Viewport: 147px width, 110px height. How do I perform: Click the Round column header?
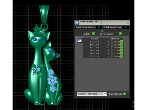(94, 39)
